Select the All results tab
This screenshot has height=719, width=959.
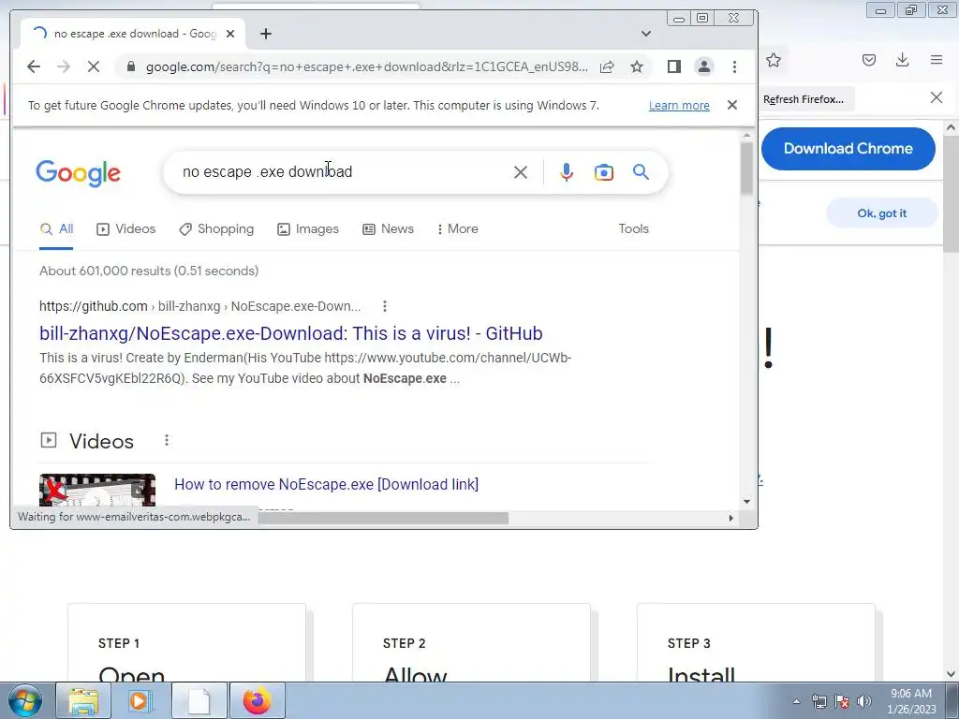[56, 229]
